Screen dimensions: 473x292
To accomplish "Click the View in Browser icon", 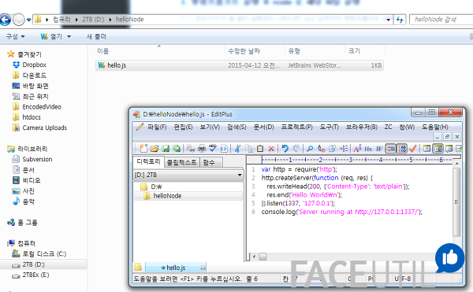I will pyautogui.click(x=224, y=149).
